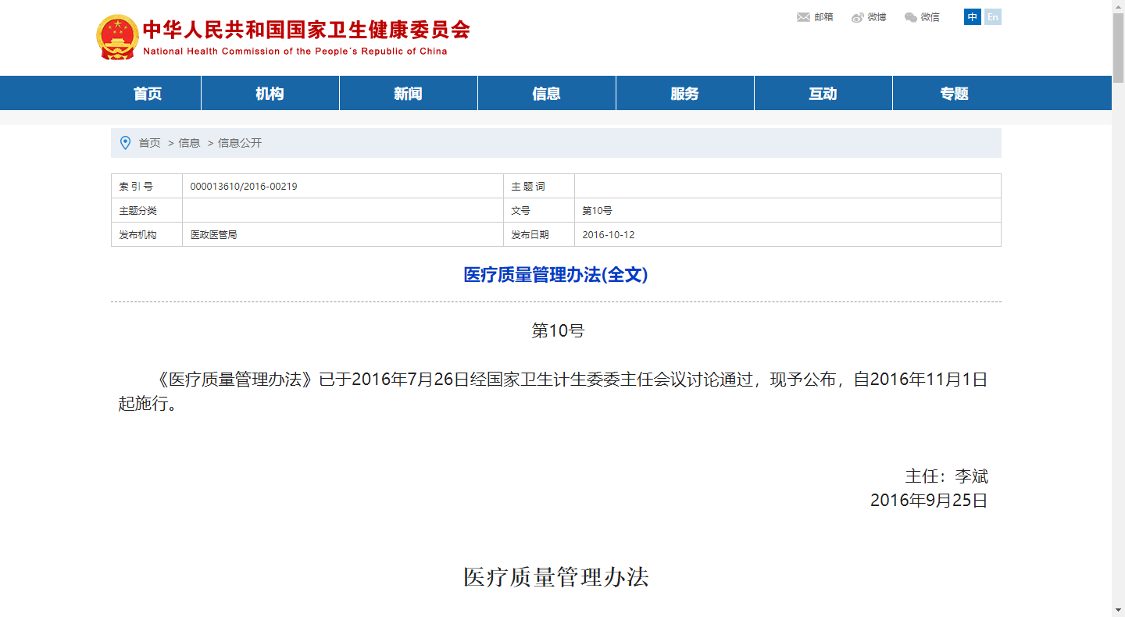Click 信息公开 breadcrumb link
1125x617 pixels.
240,143
